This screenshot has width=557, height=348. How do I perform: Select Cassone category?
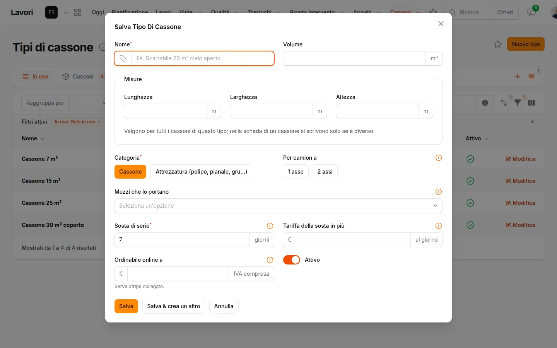[x=130, y=172]
